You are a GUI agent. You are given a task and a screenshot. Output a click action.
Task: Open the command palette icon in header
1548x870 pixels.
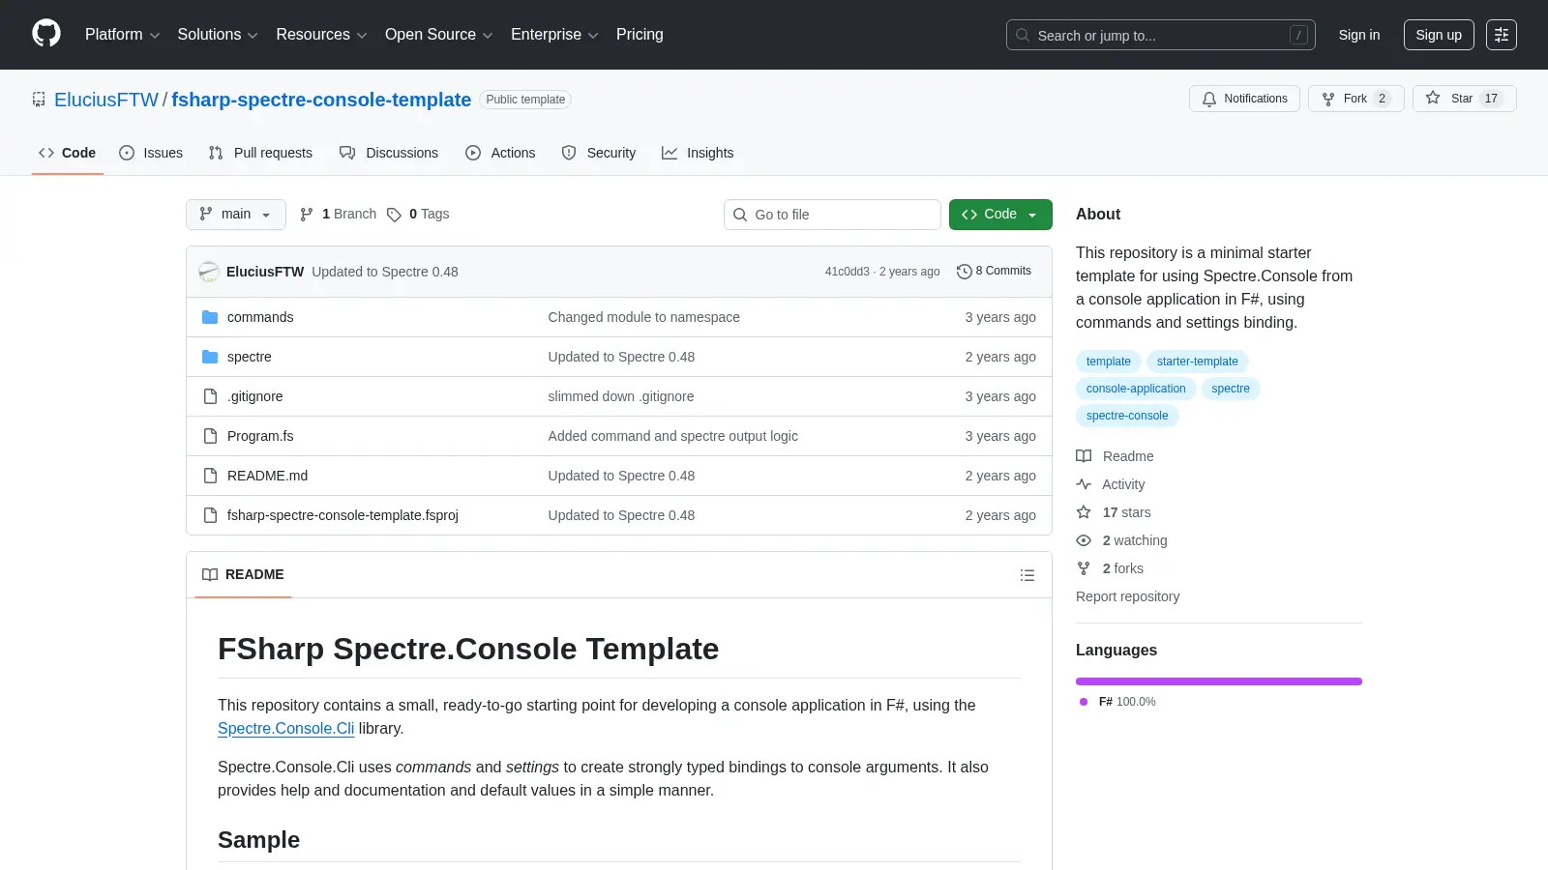[x=1502, y=35]
